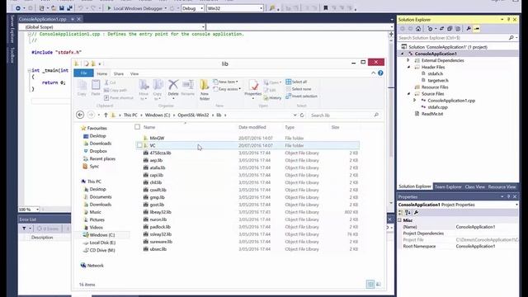Tick the checkbox beside the VC folder
528x297 pixels.
click(x=139, y=145)
